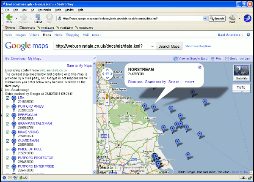Click the security padlock status icon
Screen dimensions: 254x182
click(250, 178)
